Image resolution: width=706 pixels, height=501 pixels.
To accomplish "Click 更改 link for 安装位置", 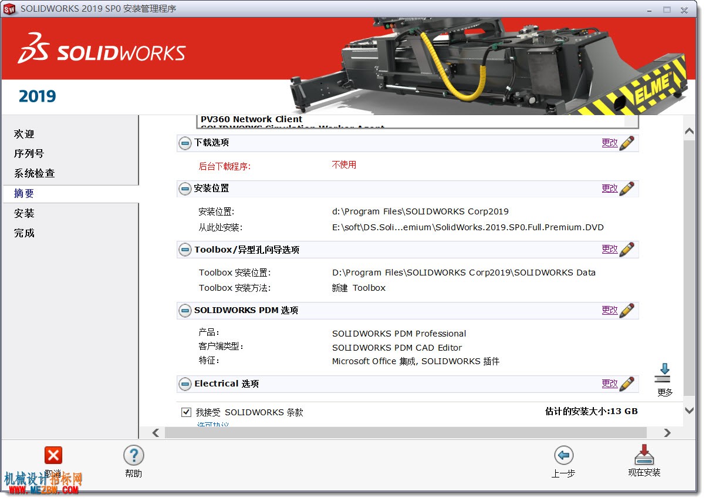I will pyautogui.click(x=610, y=189).
